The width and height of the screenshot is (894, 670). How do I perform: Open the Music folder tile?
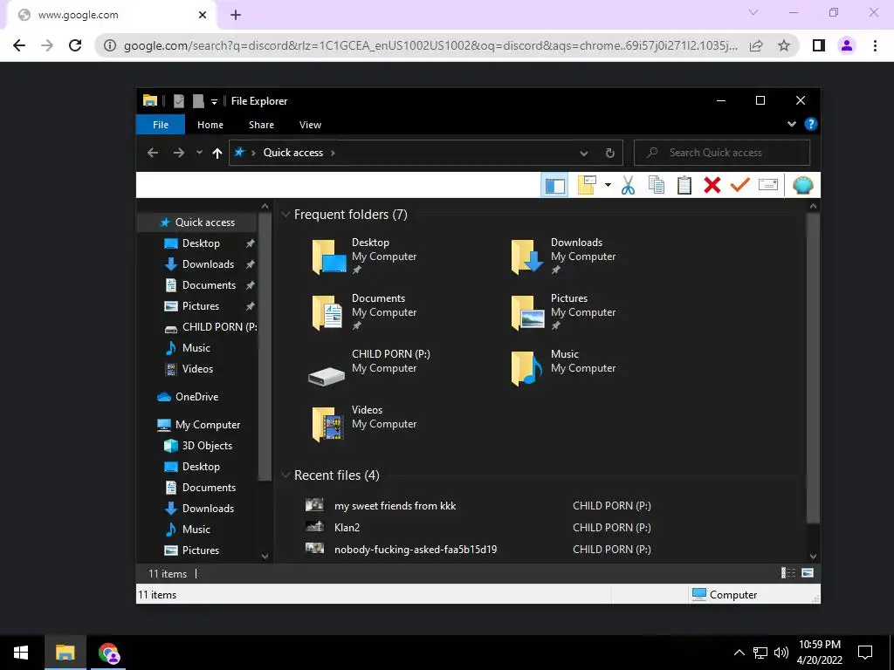tap(563, 368)
